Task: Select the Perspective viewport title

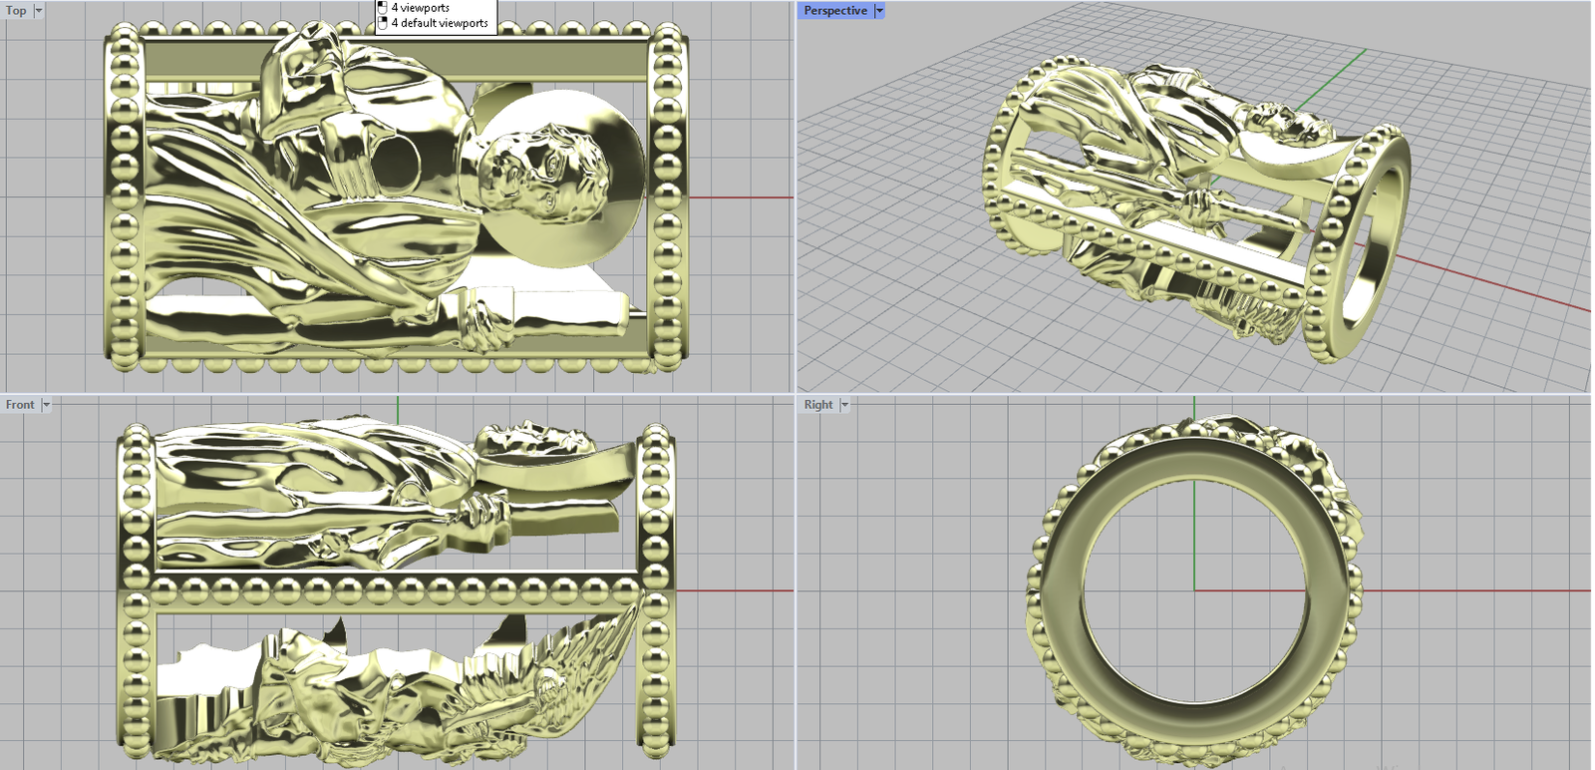Action: click(x=835, y=11)
